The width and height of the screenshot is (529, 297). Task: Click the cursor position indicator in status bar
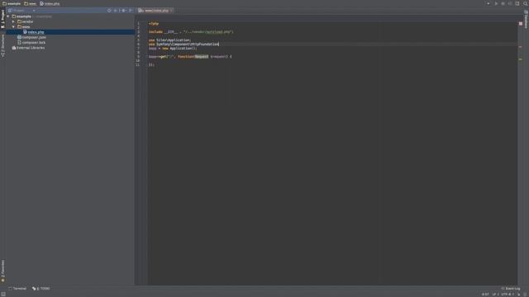(485, 295)
